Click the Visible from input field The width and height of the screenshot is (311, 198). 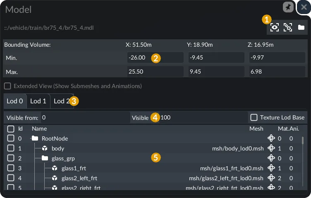pyautogui.click(x=85, y=117)
